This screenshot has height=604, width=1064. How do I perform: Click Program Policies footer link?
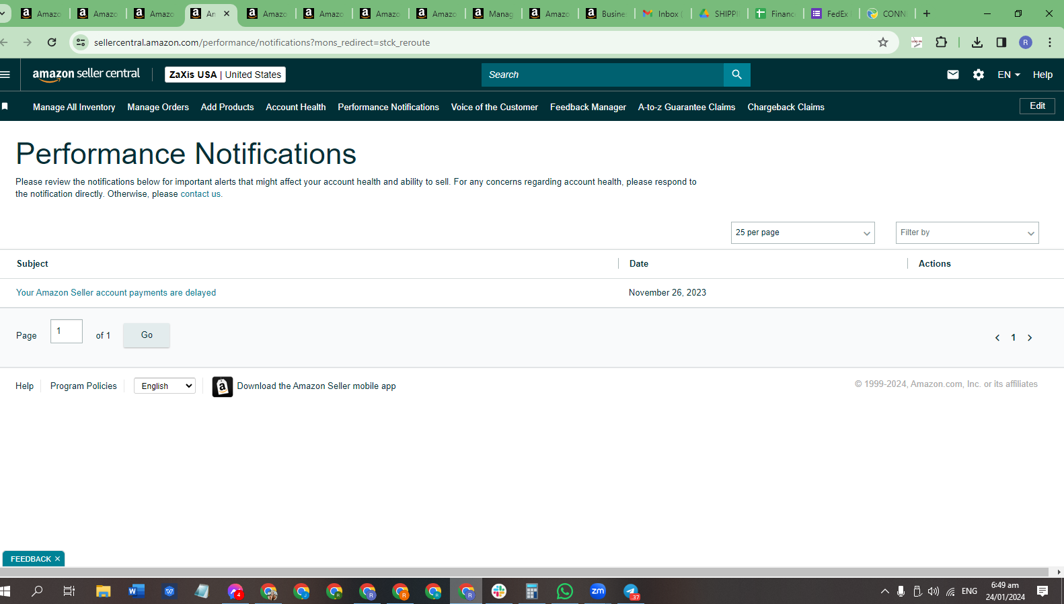[x=83, y=386]
